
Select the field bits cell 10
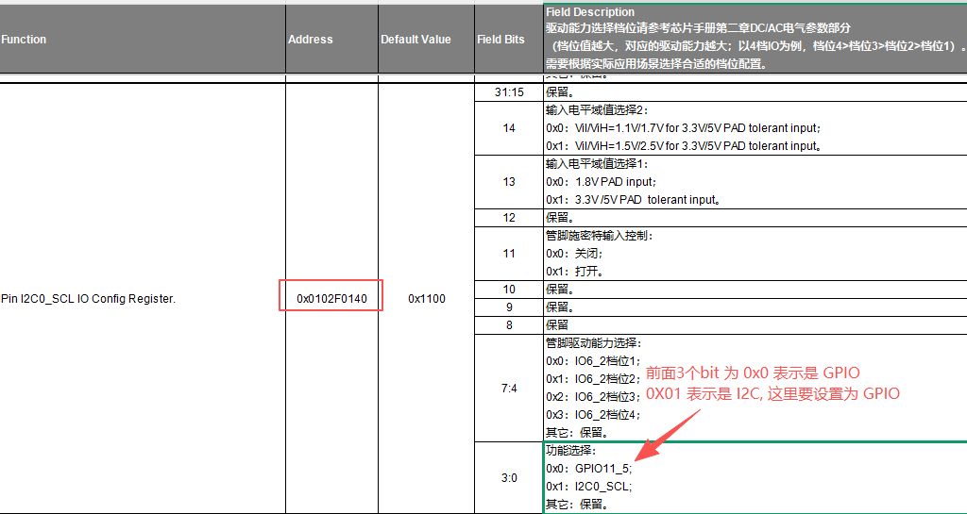click(509, 289)
